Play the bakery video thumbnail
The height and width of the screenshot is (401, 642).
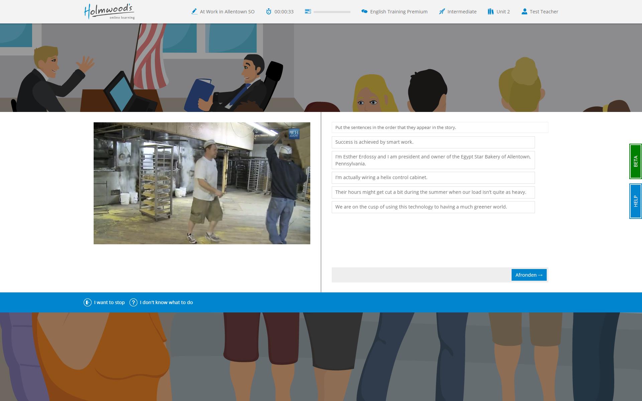(202, 183)
